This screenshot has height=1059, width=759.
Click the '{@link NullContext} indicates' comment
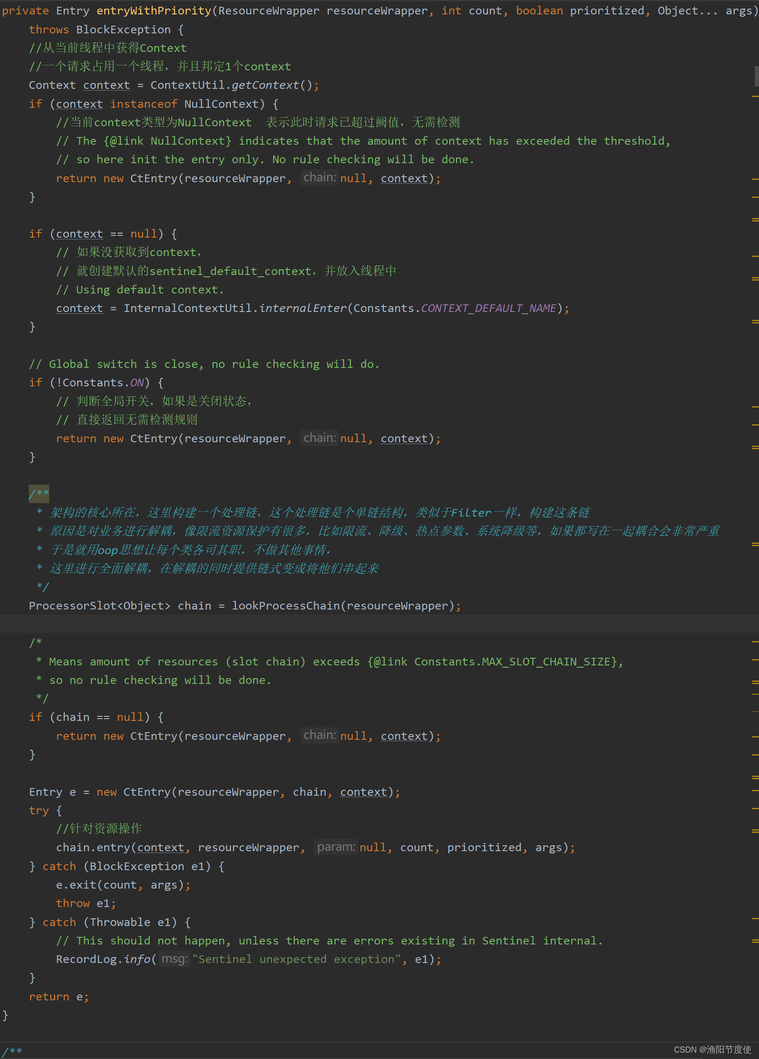coord(363,141)
